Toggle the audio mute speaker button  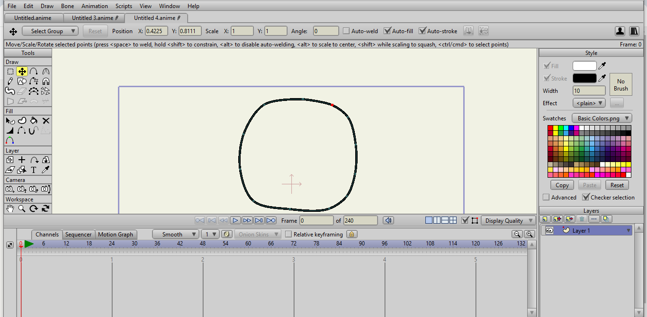pos(388,220)
